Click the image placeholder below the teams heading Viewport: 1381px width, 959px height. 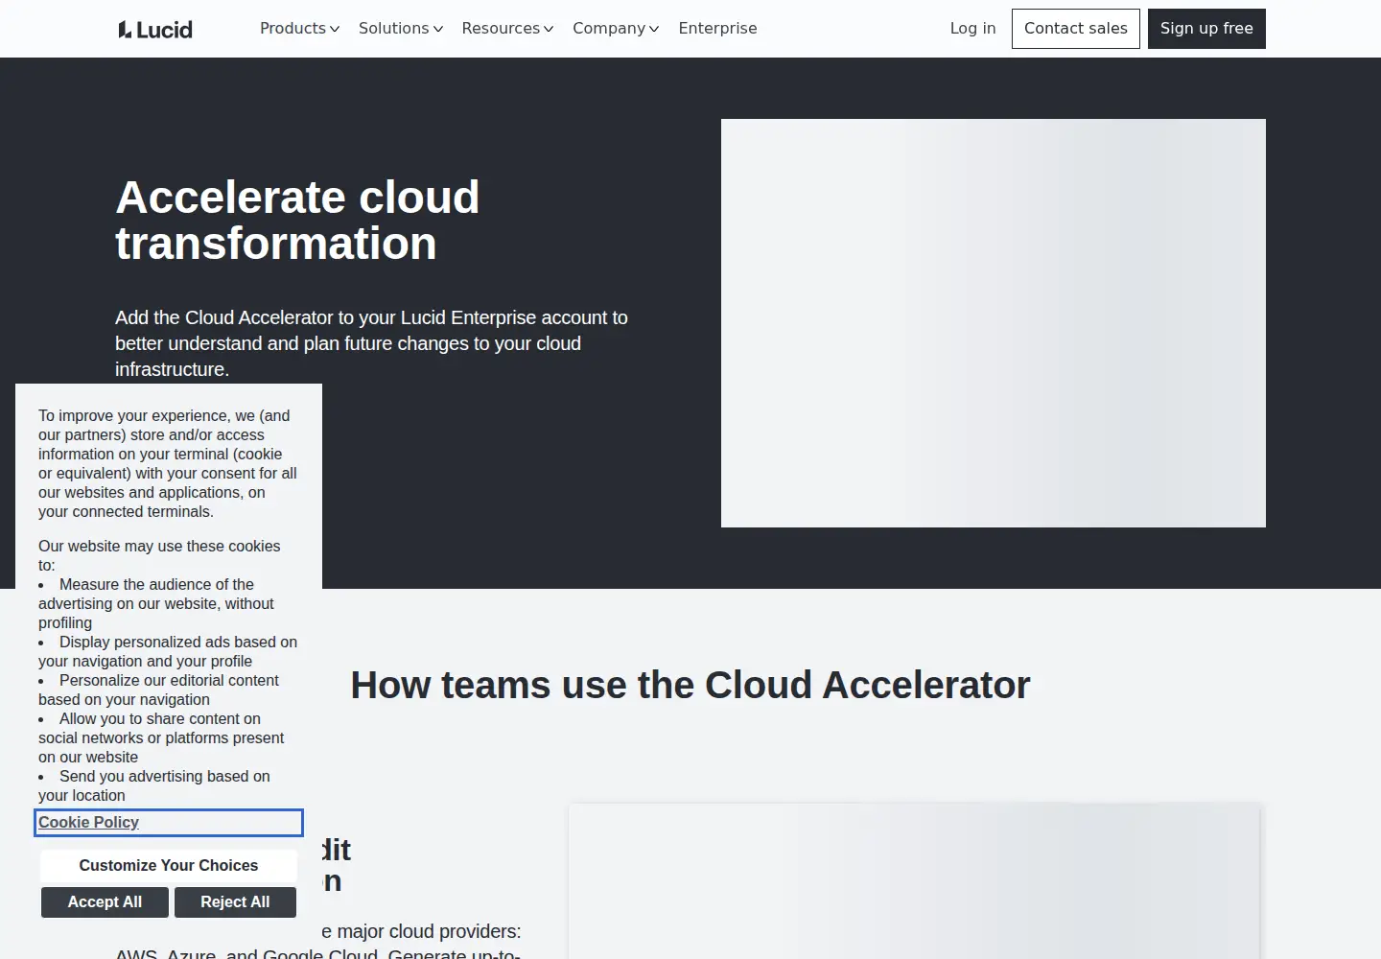[x=914, y=881]
